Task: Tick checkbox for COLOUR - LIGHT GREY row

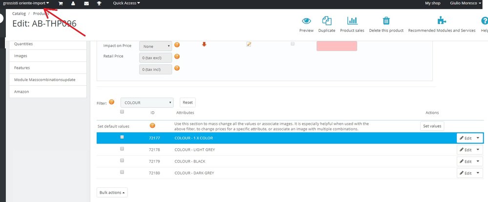Action: pyautogui.click(x=122, y=149)
